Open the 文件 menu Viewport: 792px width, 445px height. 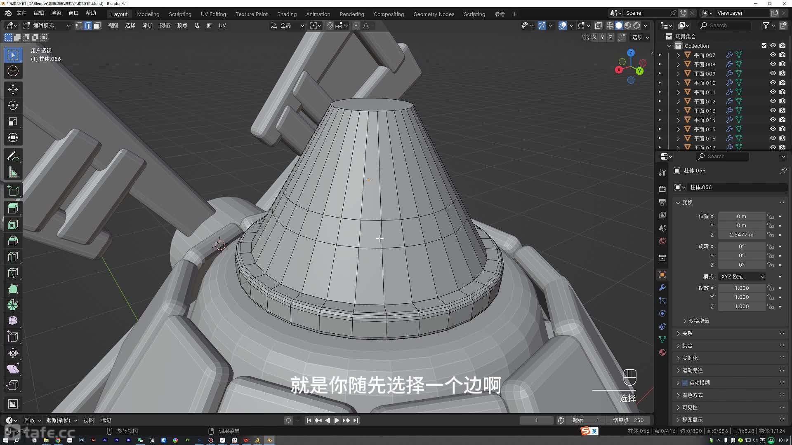(x=21, y=13)
